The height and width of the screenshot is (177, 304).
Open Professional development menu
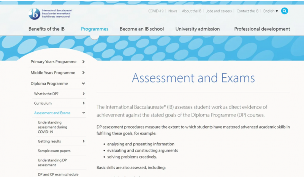(x=262, y=29)
